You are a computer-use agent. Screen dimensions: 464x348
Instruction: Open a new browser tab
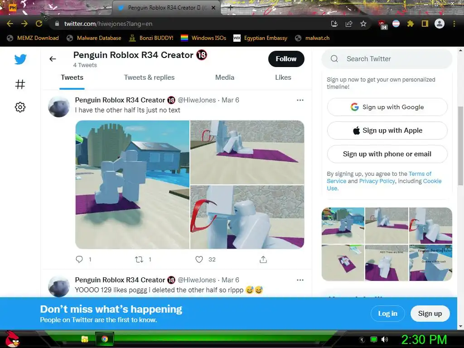pos(231,8)
